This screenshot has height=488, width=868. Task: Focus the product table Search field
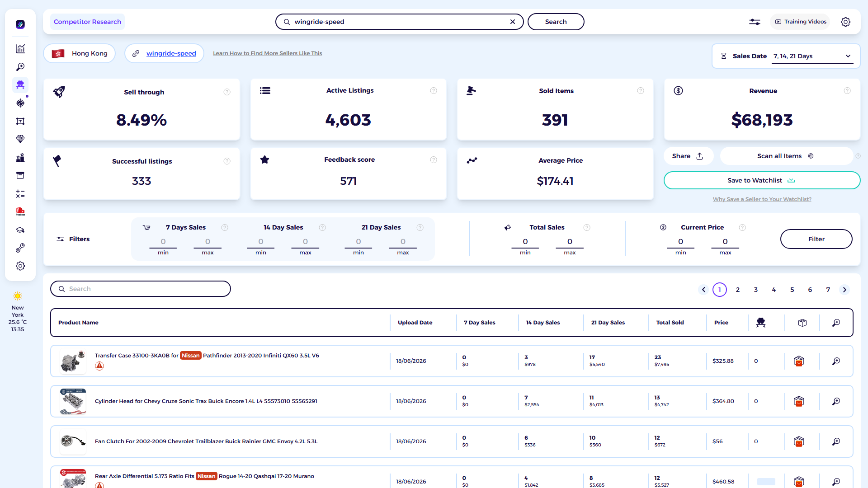tap(141, 289)
